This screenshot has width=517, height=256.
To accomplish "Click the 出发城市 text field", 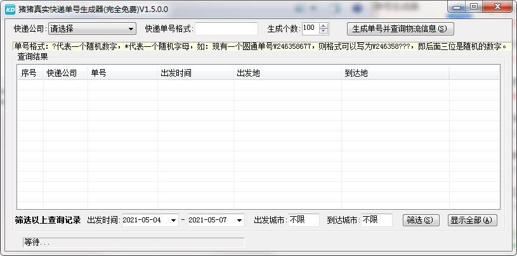I will (304, 221).
